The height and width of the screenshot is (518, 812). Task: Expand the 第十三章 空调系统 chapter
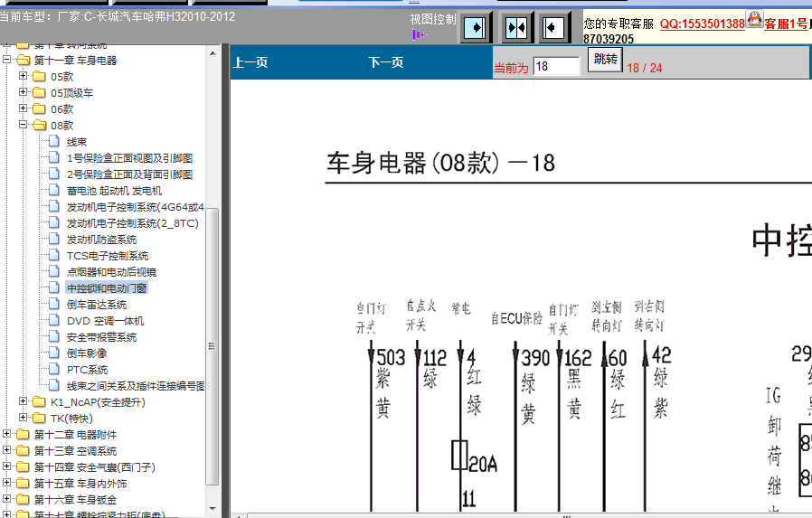point(6,449)
